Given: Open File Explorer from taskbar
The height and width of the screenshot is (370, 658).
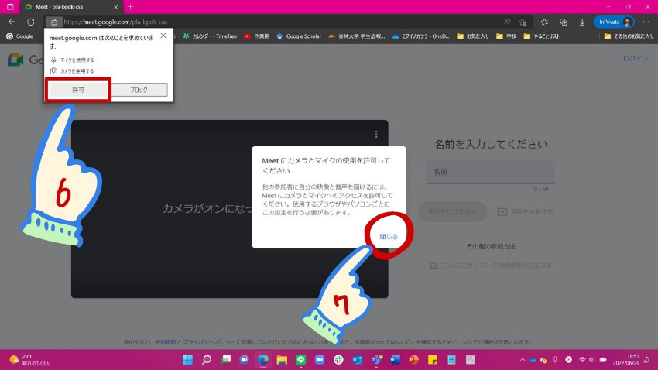Looking at the screenshot, I should (282, 359).
